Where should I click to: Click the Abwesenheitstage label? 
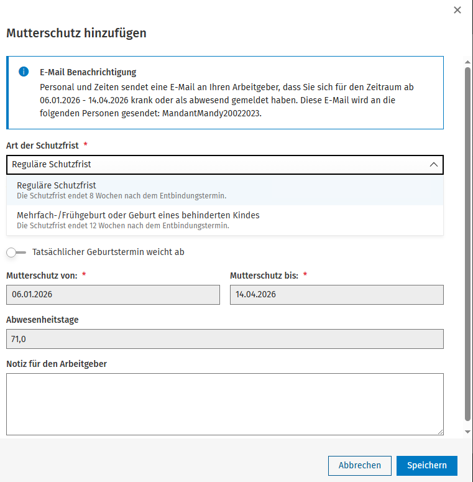[42, 320]
